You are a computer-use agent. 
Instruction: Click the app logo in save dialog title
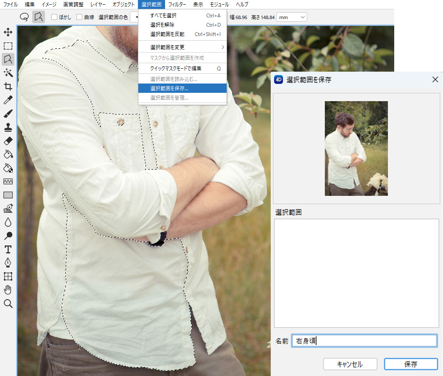point(278,80)
